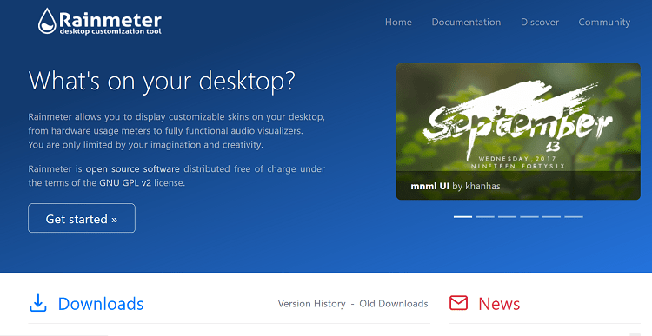Click the 'What's on your desktop?' headline

coord(162,81)
